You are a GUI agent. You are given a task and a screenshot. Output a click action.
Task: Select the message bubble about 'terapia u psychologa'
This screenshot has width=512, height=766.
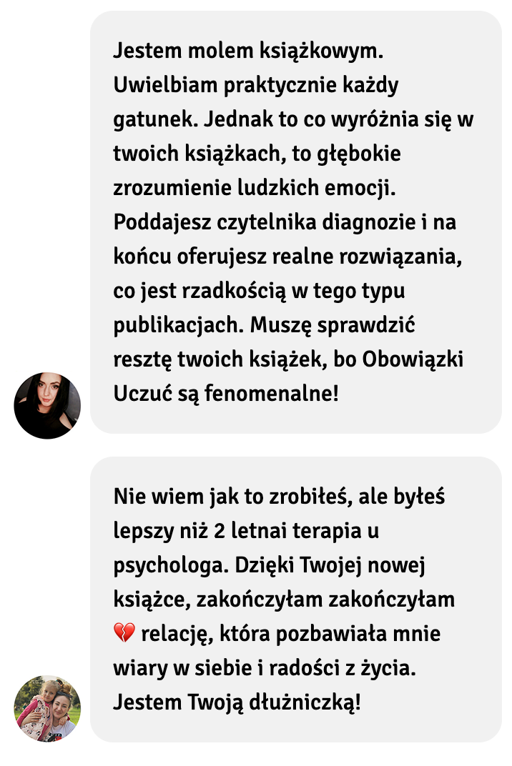[296, 600]
